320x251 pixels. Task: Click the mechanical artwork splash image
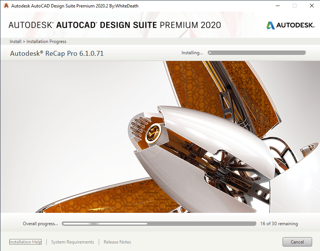(160, 137)
